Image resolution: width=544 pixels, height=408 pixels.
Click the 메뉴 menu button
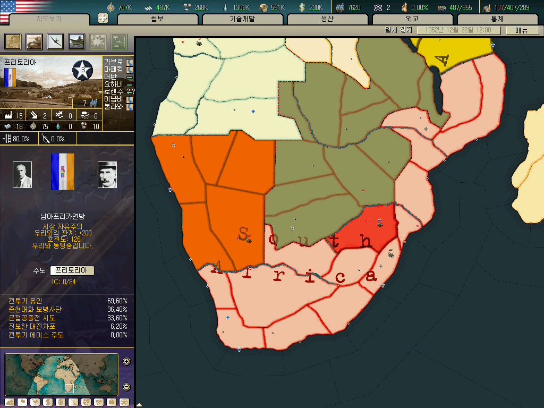tap(522, 30)
